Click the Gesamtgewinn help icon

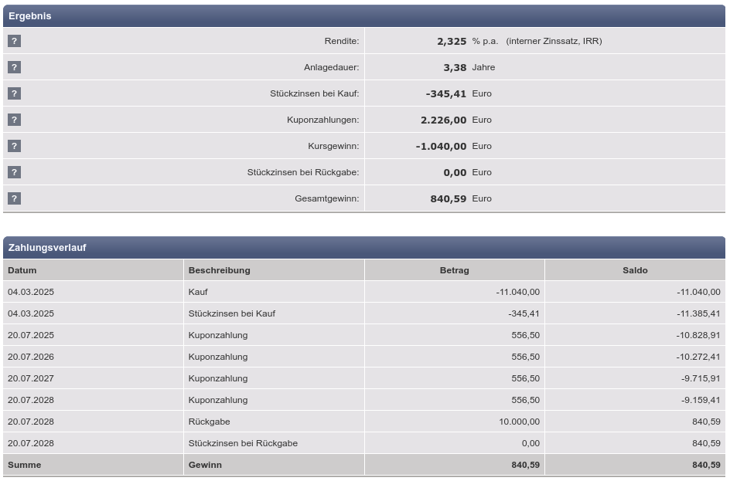pyautogui.click(x=14, y=198)
